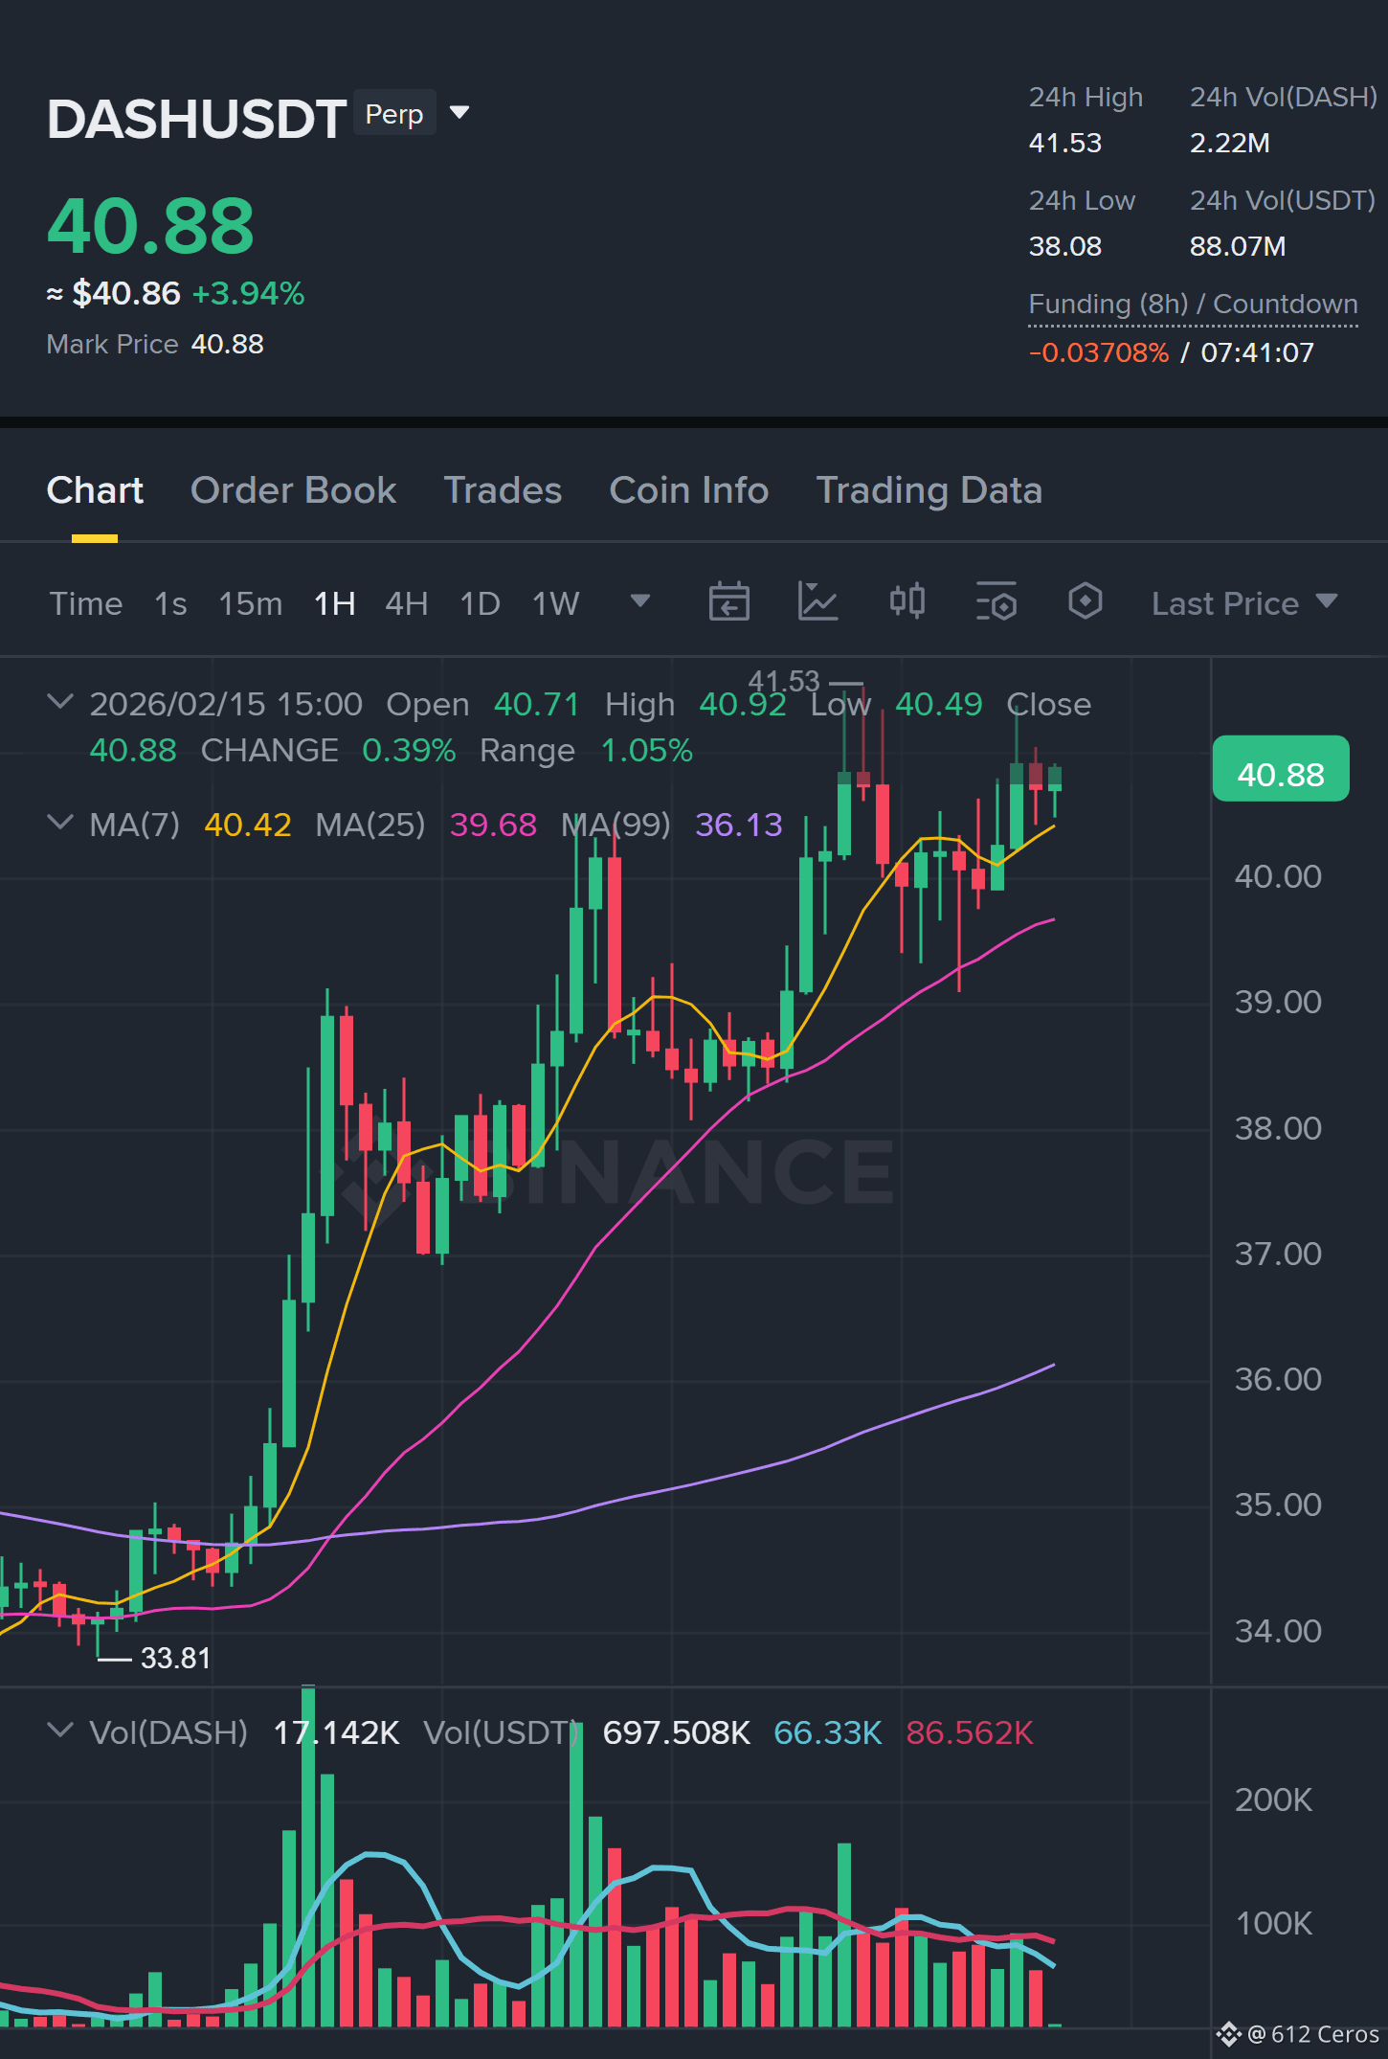Open the Last Price dropdown
Viewport: 1388px width, 2059px height.
pyautogui.click(x=1244, y=603)
